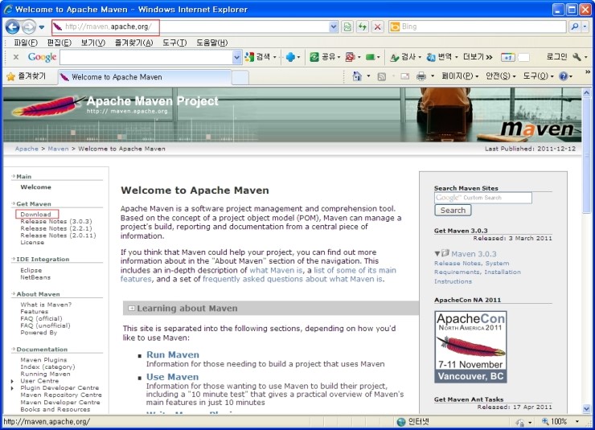
Task: Open the 도구(T) menu in menu bar
Action: pyautogui.click(x=174, y=43)
